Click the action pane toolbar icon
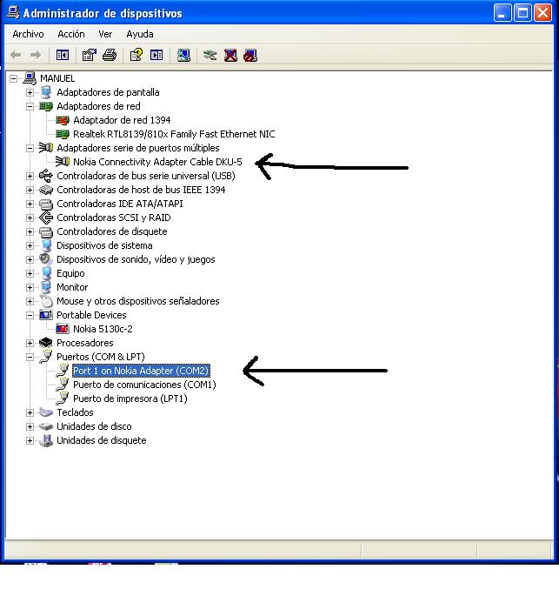559x596 pixels. tap(156, 55)
